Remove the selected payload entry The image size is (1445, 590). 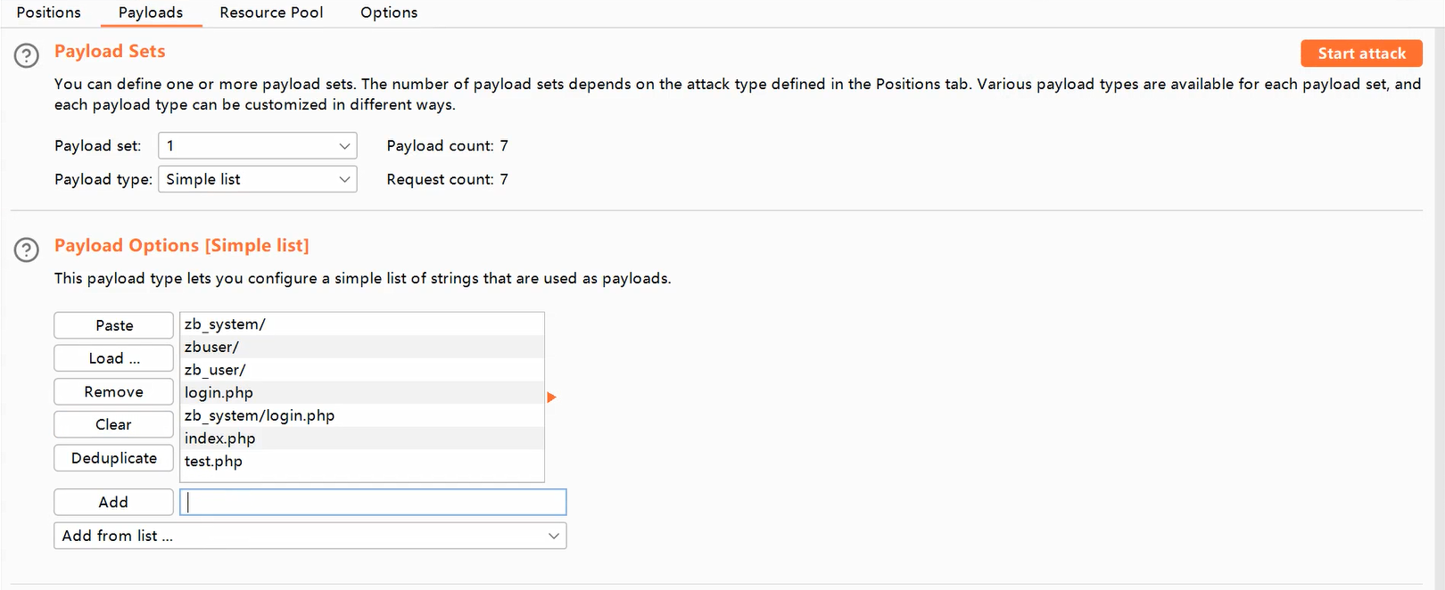pos(114,392)
